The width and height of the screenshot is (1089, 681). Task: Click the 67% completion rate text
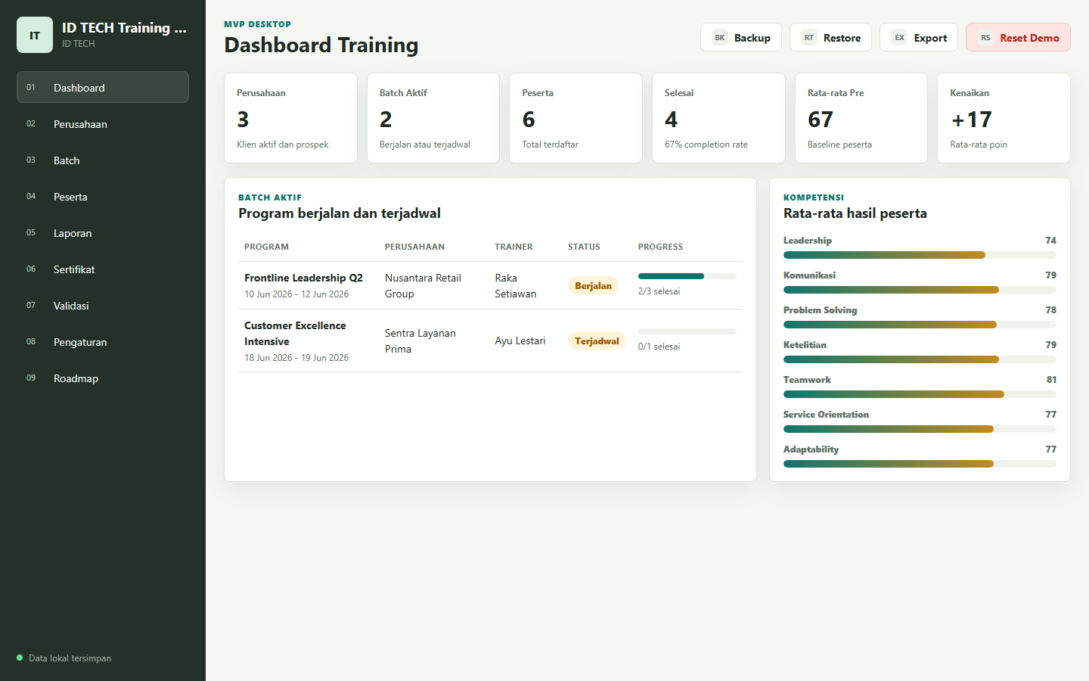coord(706,145)
